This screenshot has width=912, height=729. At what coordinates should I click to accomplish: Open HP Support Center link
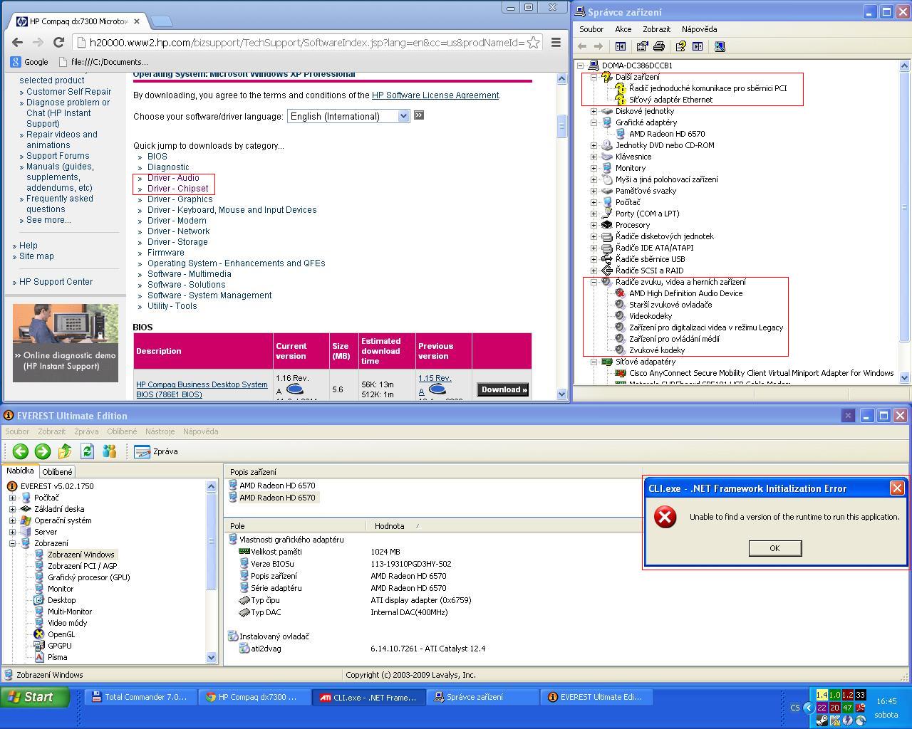(56, 282)
